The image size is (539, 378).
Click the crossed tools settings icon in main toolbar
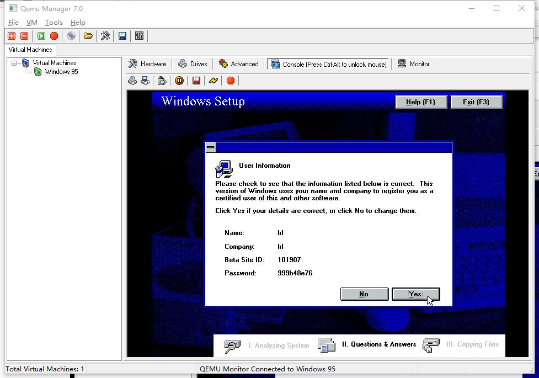pyautogui.click(x=105, y=36)
